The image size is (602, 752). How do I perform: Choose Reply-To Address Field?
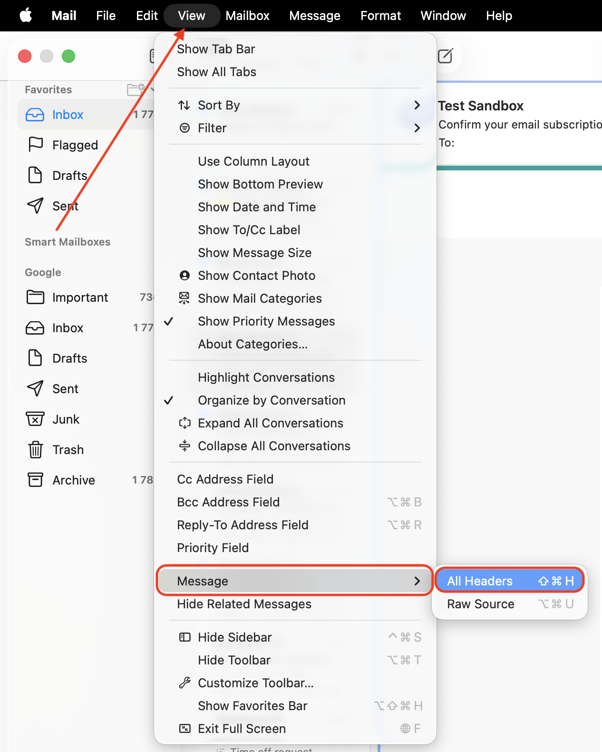tap(295, 525)
